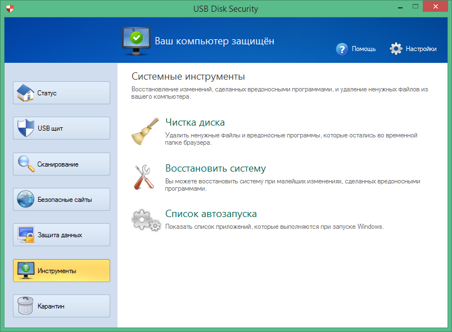Close the USB Disk Security window
452x332 pixels.
pyautogui.click(x=435, y=6)
